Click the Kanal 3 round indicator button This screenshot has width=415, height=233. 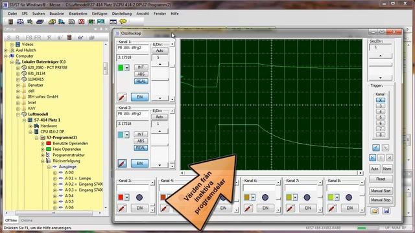(x=139, y=197)
